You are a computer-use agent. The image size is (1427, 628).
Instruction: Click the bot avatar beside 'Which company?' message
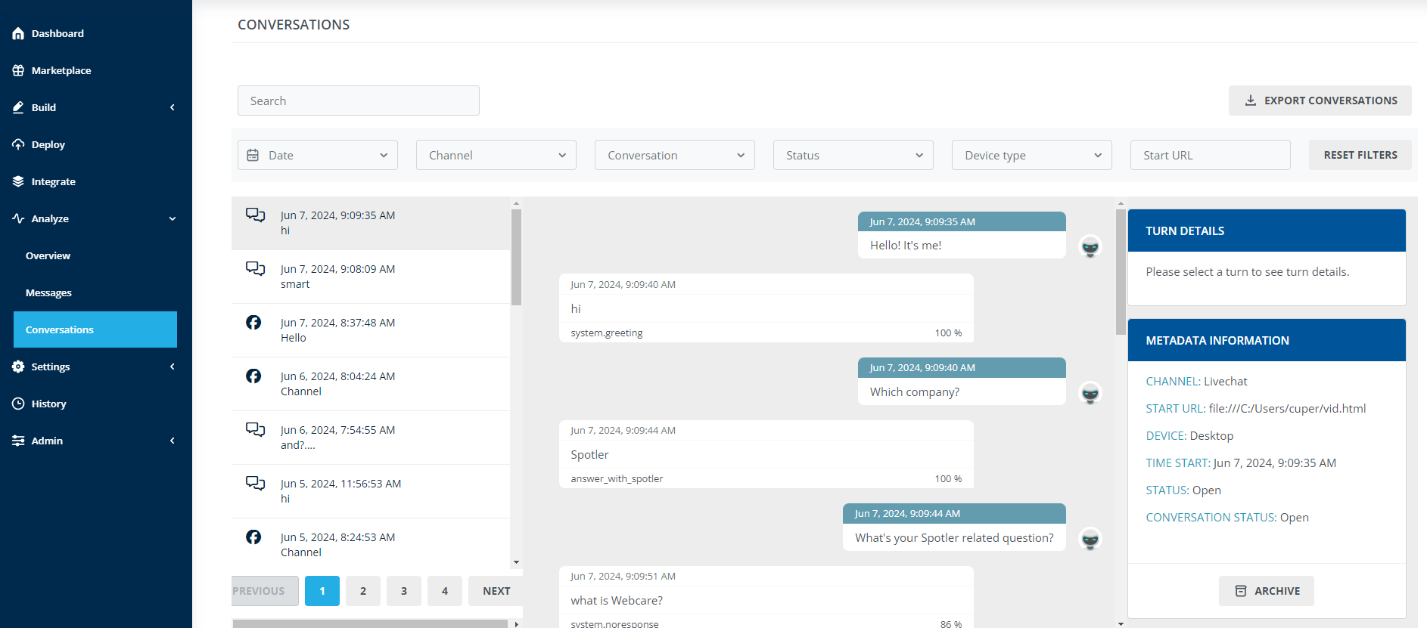(1090, 394)
